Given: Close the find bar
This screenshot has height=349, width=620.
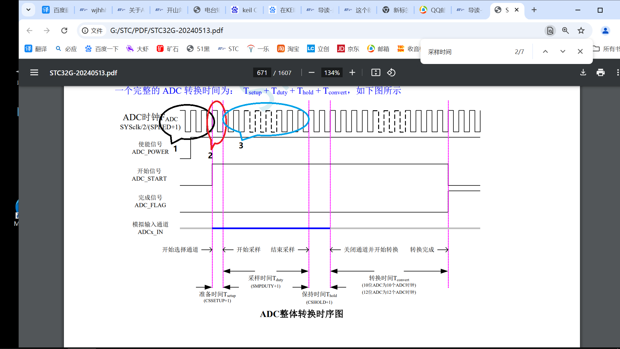Looking at the screenshot, I should (x=580, y=52).
